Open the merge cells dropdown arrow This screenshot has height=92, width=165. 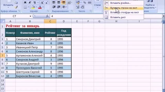(72, 3)
